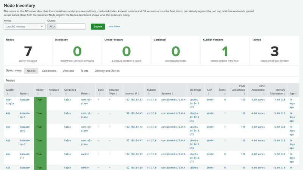Remove the All token from Cluster filter
This screenshot has width=303, height=170.
pyautogui.click(x=54, y=26)
